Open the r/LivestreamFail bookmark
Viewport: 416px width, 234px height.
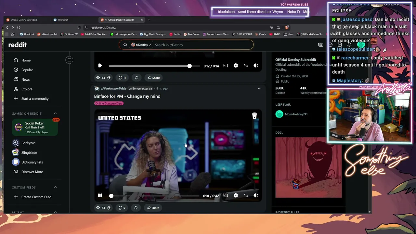(x=47, y=34)
